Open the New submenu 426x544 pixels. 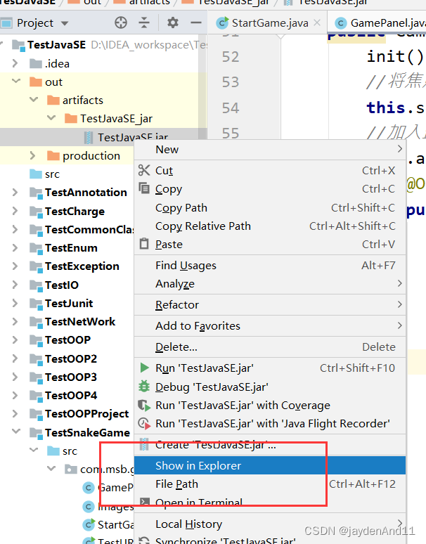click(x=270, y=150)
